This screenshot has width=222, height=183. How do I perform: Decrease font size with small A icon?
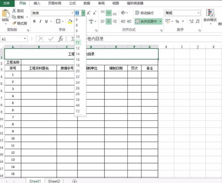(95, 13)
